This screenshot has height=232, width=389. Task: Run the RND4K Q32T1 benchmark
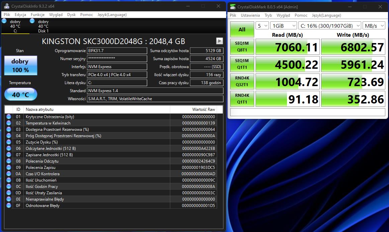(242, 81)
